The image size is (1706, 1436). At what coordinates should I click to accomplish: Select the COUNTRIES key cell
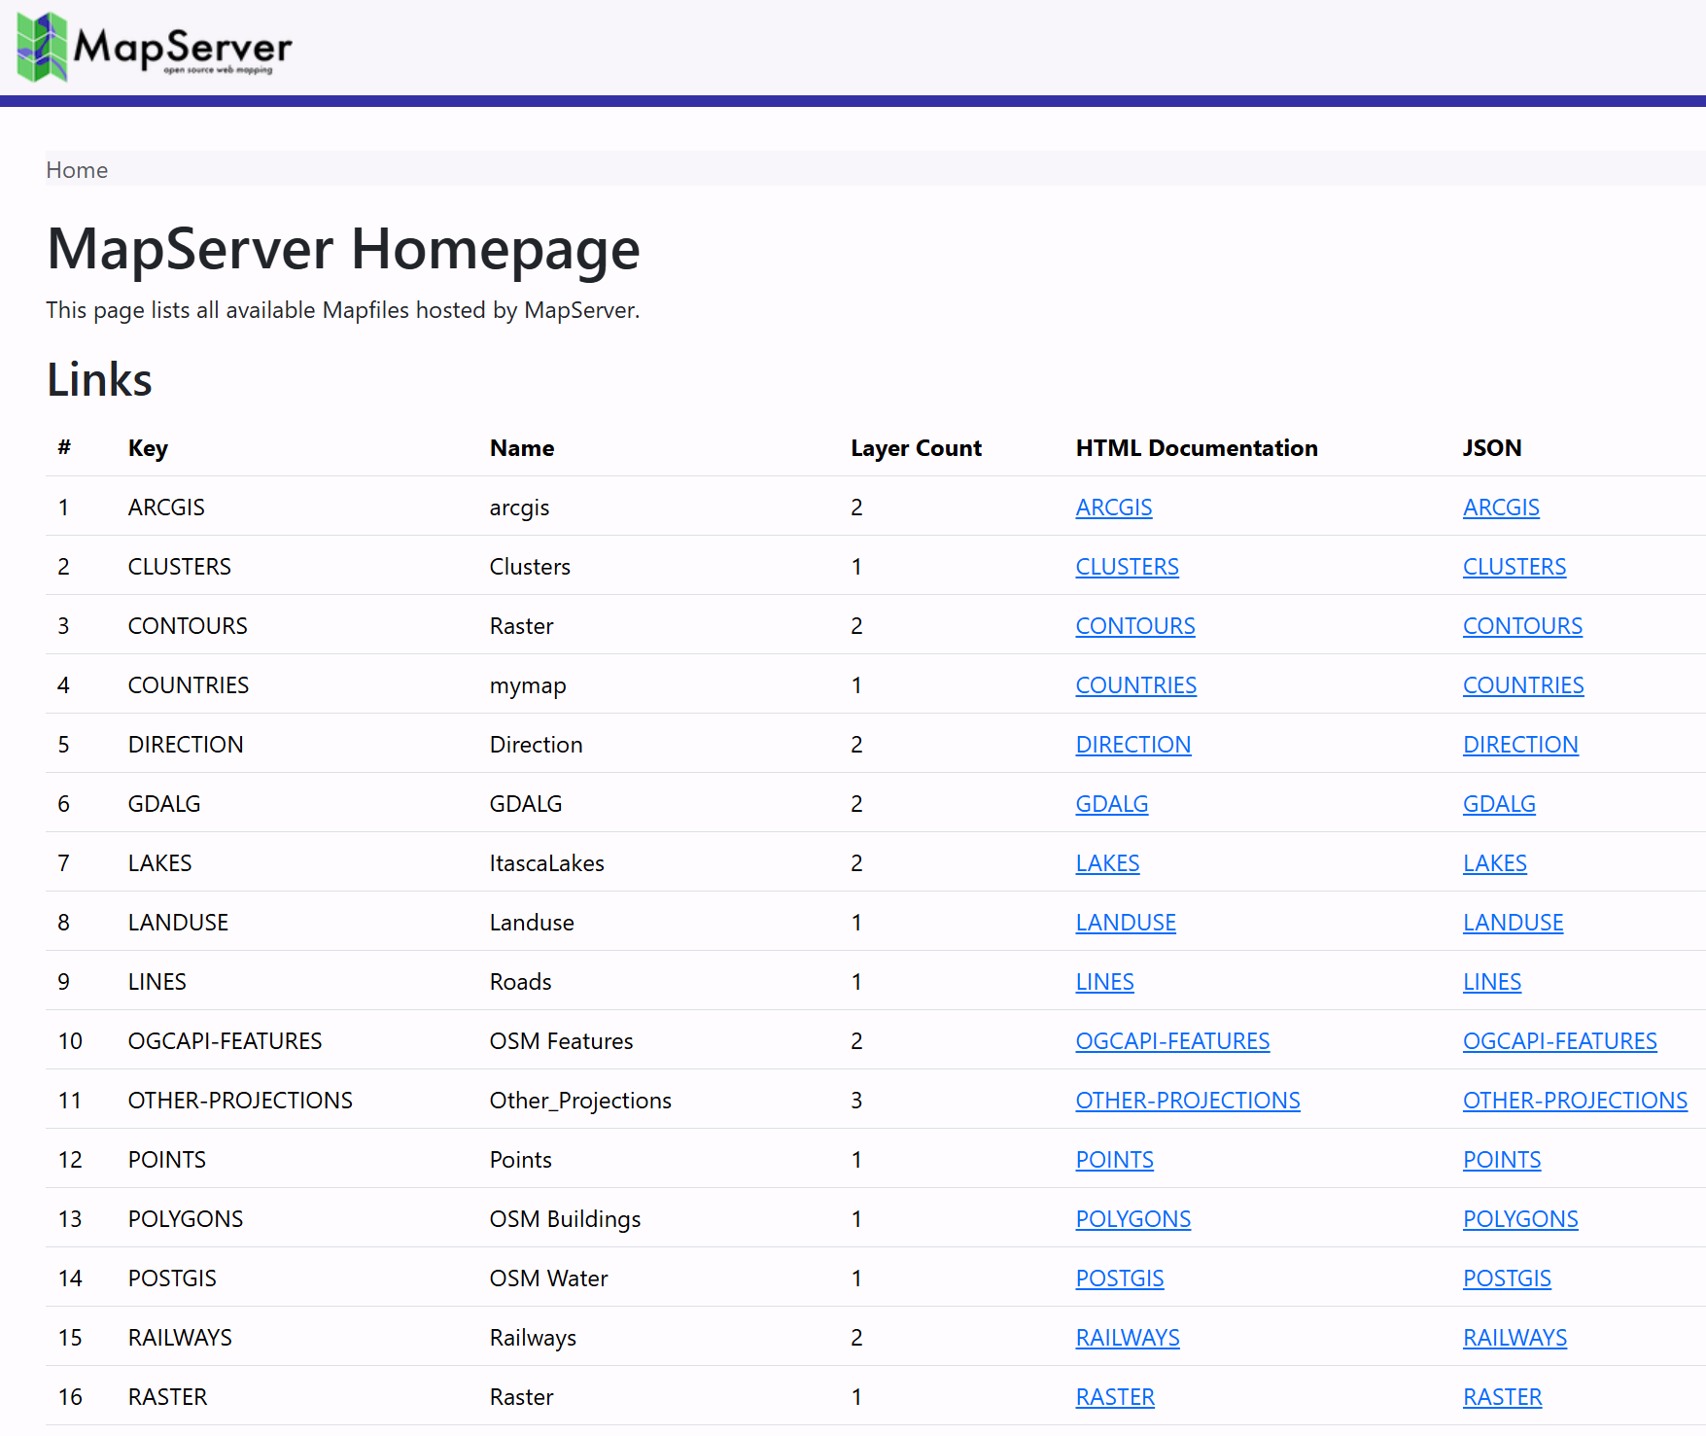[x=189, y=685]
